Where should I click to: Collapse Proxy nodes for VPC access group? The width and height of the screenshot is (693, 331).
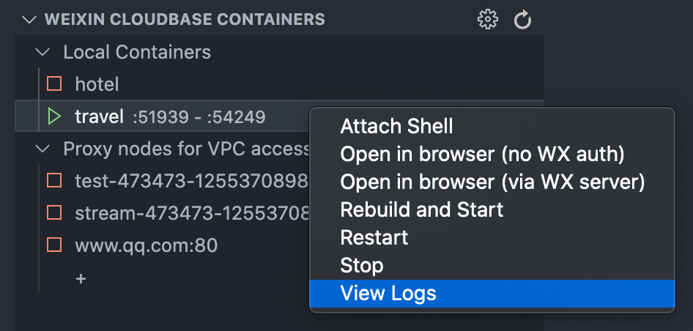[x=43, y=149]
